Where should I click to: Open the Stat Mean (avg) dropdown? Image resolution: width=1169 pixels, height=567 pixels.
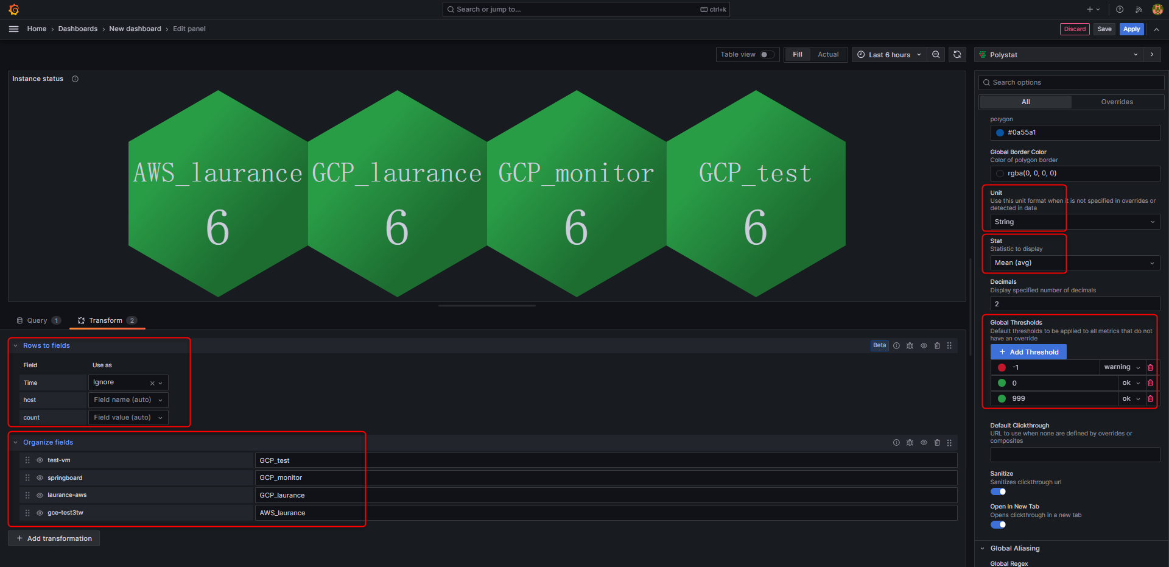pos(1075,263)
